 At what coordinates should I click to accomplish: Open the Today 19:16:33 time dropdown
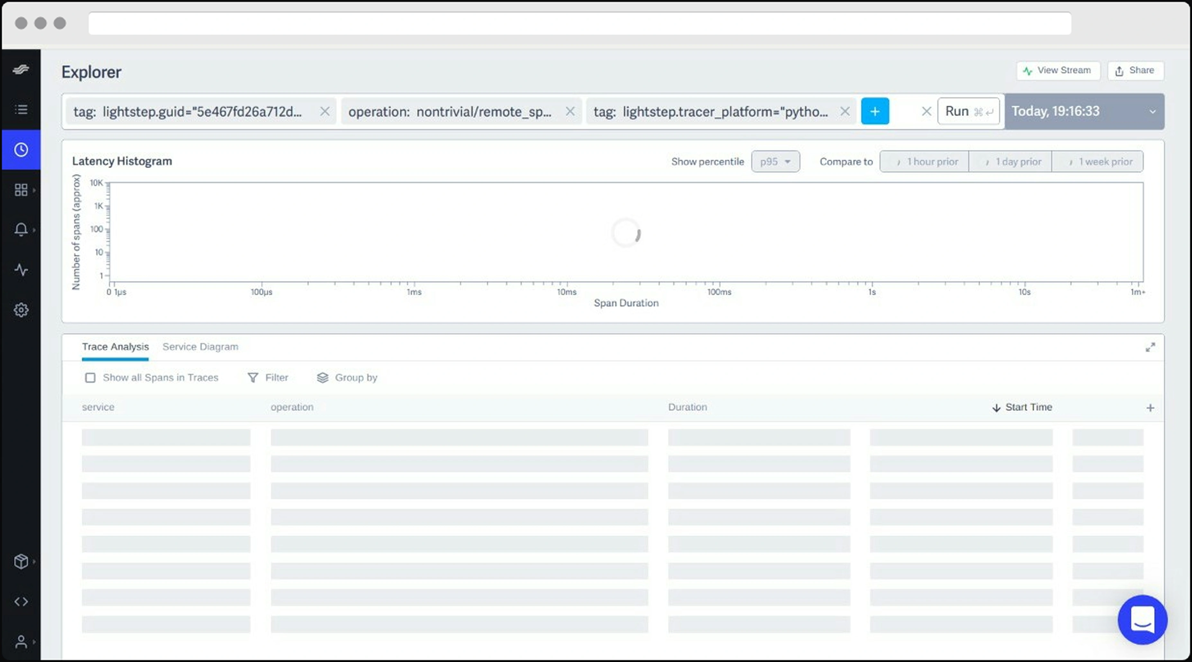pos(1084,111)
